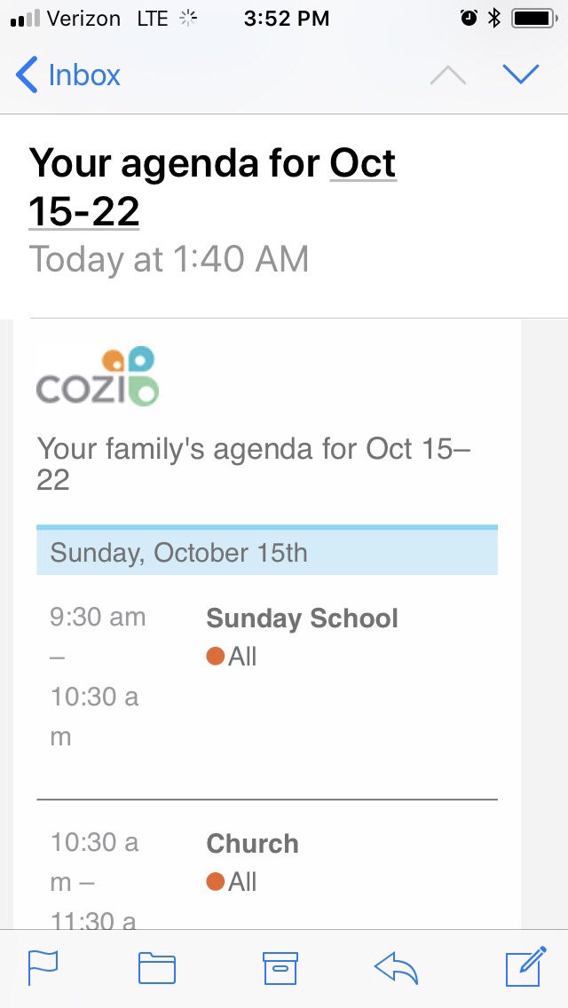Viewport: 568px width, 1008px height.
Task: Tap the battery indicator in status bar
Action: point(533,18)
